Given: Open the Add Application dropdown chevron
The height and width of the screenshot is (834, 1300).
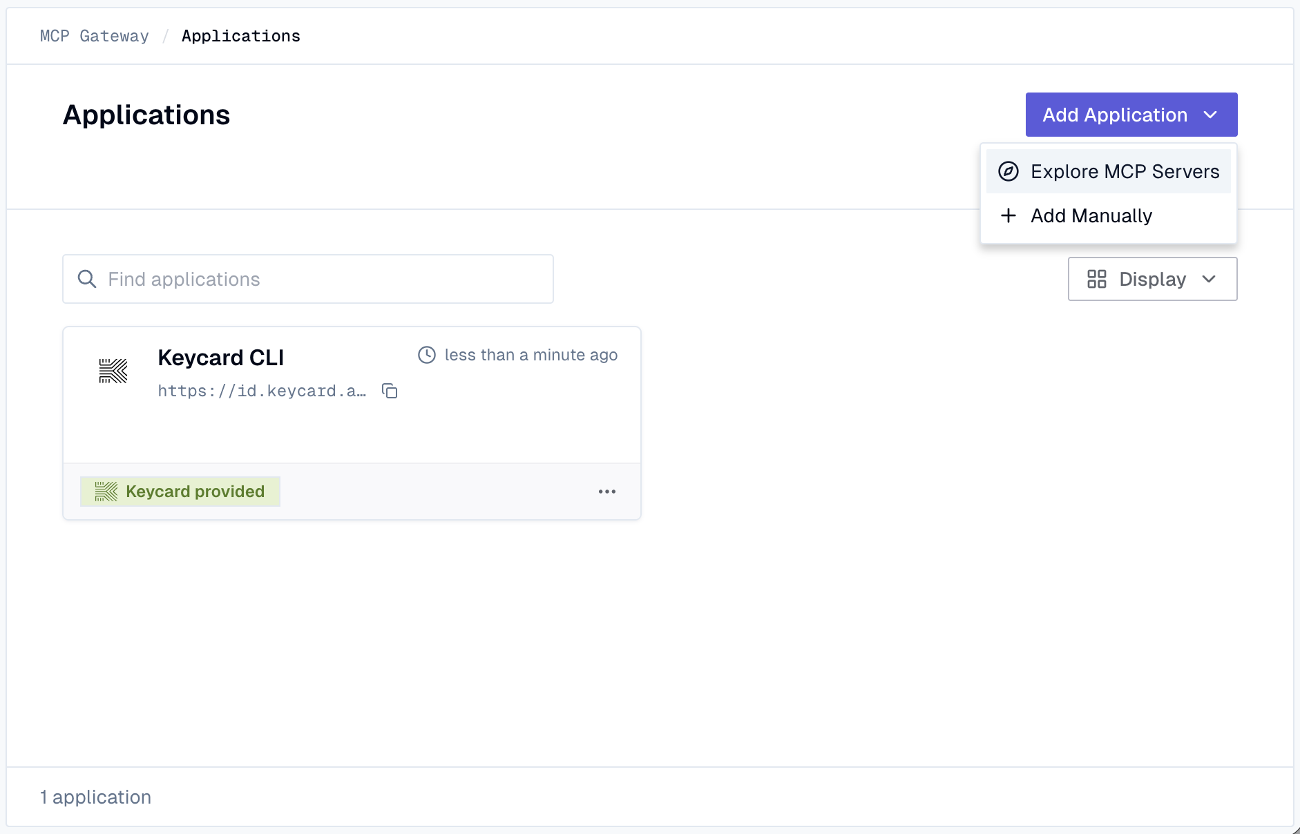Looking at the screenshot, I should click(x=1211, y=115).
